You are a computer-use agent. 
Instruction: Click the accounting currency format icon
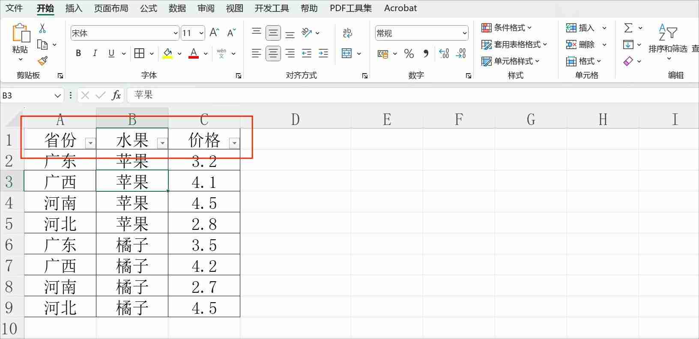click(383, 54)
